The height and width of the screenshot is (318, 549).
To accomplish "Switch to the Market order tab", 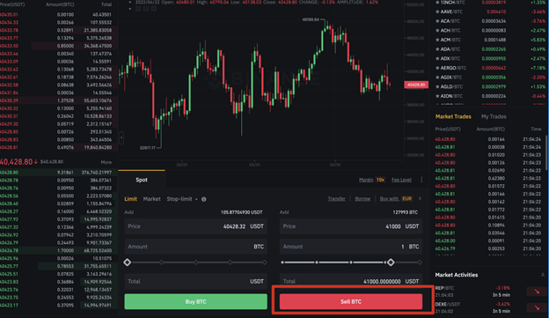I will click(151, 199).
